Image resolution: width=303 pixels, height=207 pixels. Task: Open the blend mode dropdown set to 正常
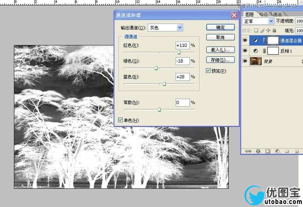258,21
